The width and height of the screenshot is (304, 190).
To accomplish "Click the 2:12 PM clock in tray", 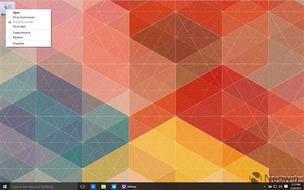I will pyautogui.click(x=295, y=186).
